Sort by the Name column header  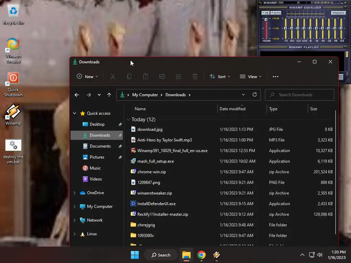click(x=140, y=109)
